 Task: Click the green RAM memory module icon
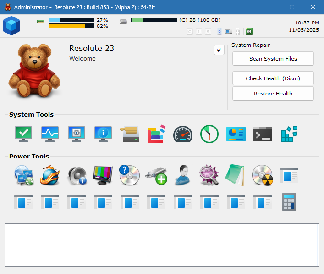(x=40, y=22)
